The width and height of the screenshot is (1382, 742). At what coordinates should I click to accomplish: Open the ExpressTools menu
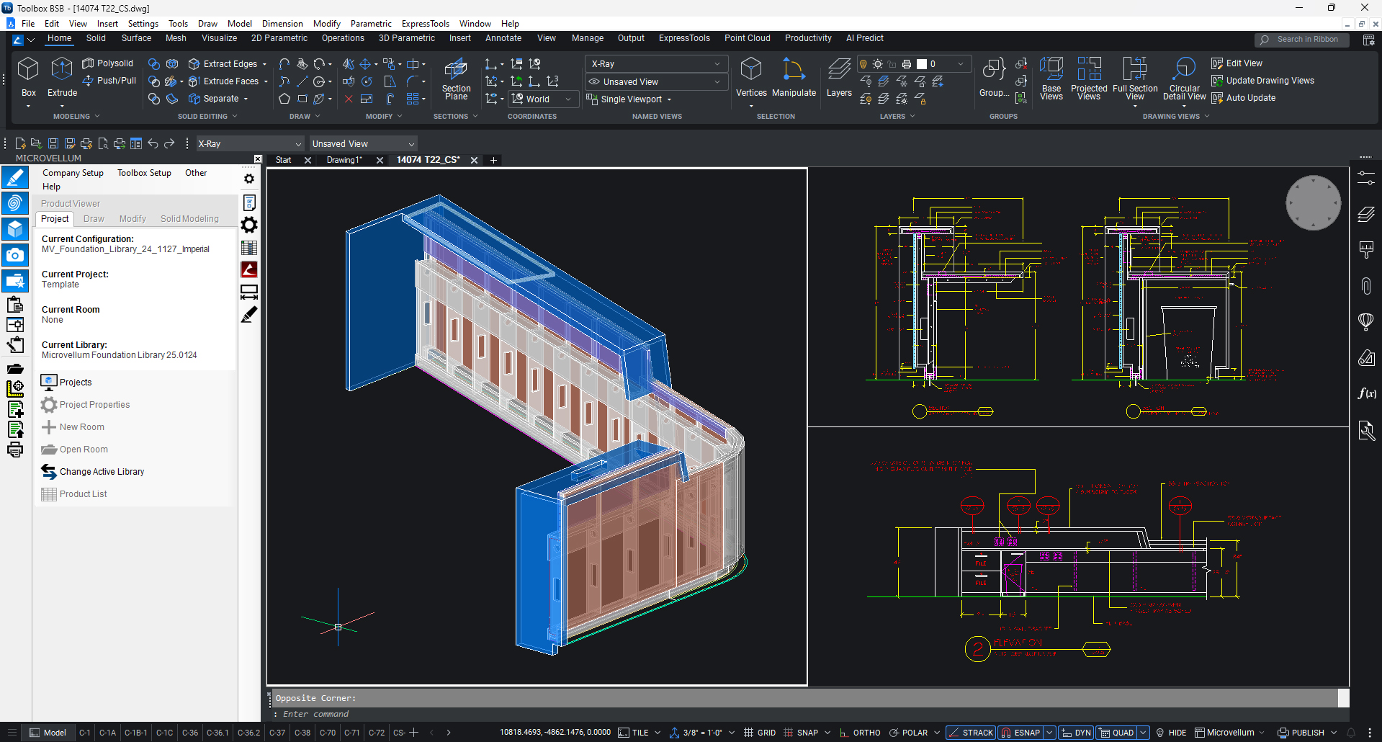coord(425,24)
